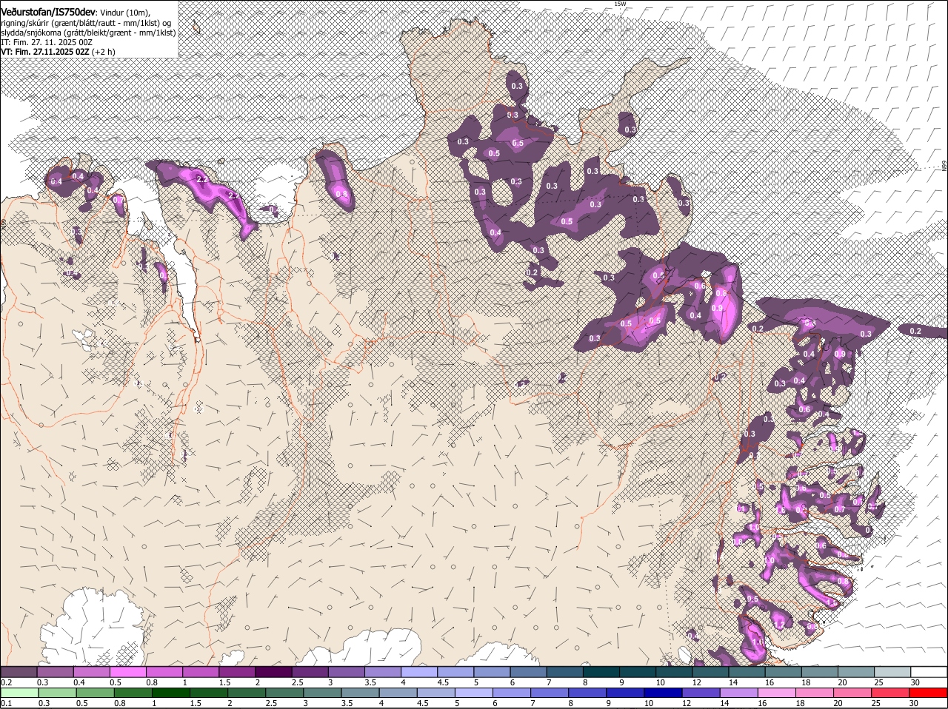Choose the purple 1.5 swatch in snow legend

(x=236, y=672)
